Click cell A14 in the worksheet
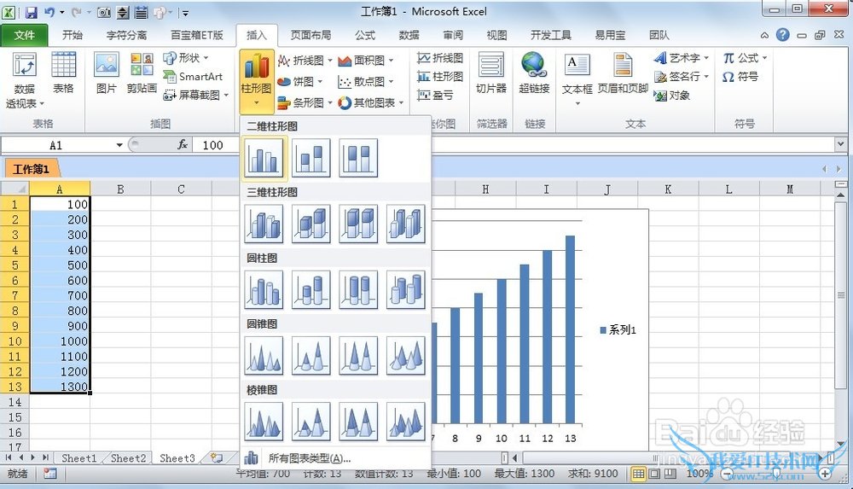This screenshot has height=489, width=853. click(x=60, y=402)
